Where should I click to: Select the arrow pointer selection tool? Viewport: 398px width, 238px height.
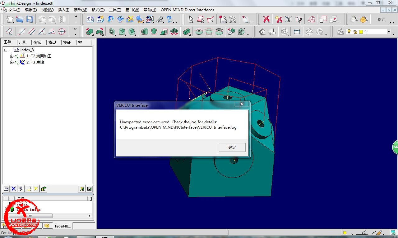[191, 20]
